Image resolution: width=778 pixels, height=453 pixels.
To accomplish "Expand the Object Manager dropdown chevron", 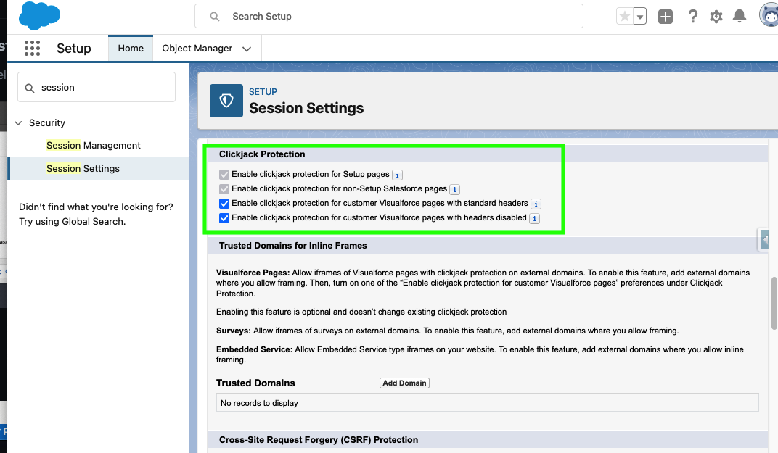I will pyautogui.click(x=247, y=49).
